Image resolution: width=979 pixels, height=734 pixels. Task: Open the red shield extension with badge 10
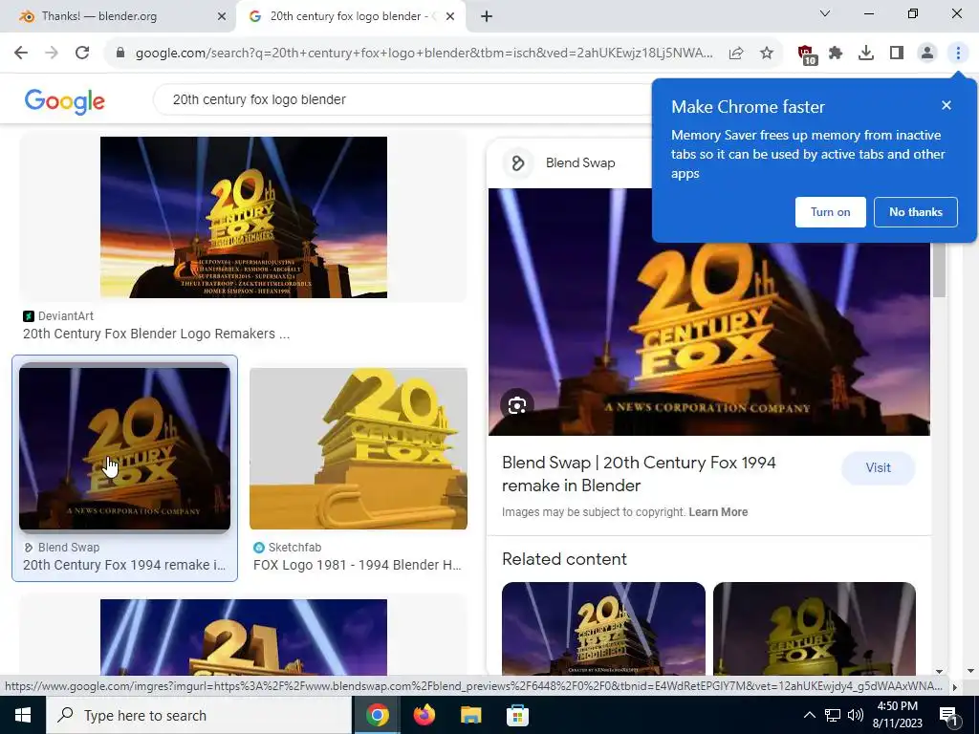coord(807,54)
